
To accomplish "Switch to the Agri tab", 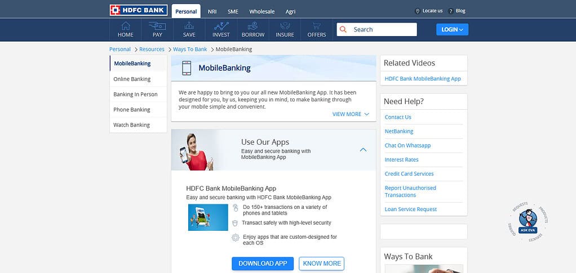I will click(291, 11).
